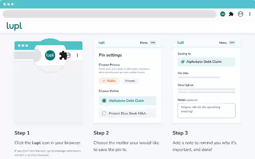
Task: Click the 'Choose Matter' label
Action: [109, 91]
